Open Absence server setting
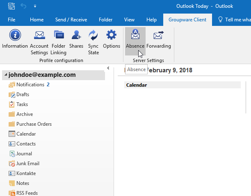 [x=135, y=41]
